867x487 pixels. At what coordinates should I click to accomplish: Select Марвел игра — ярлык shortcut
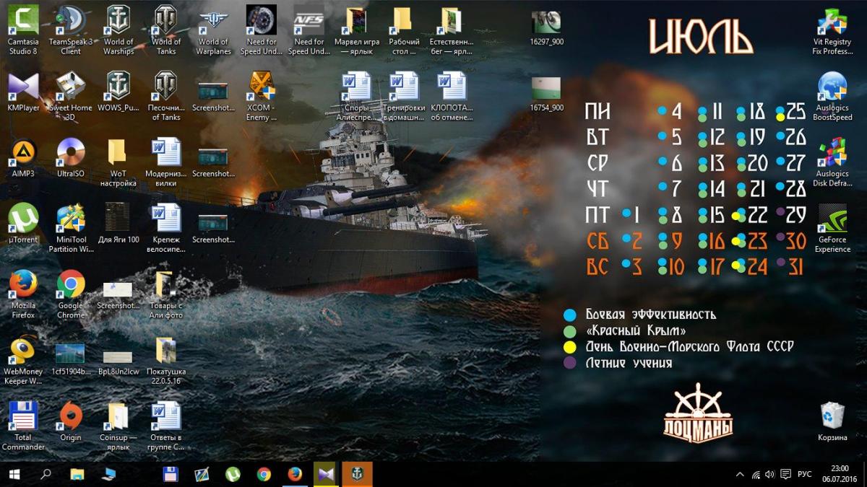(357, 30)
